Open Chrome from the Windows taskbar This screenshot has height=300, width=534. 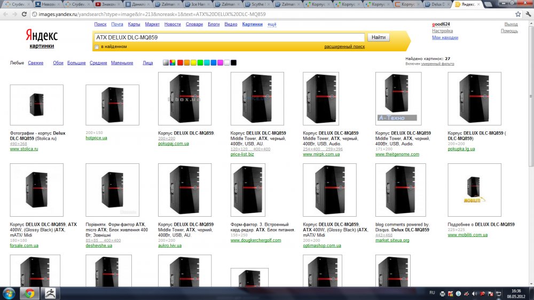coord(29,293)
